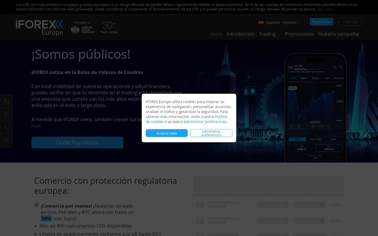Screen dimensions: 378x236
Task: Click the phone call icon in the side panel
Action: click(6, 127)
